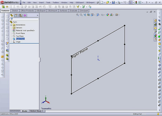Expand the Annotations tree node
The height and width of the screenshot is (116, 162).
pyautogui.click(x=11, y=25)
